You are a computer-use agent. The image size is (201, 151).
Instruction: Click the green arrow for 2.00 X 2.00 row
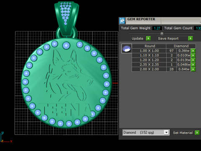pyautogui.click(x=193, y=69)
